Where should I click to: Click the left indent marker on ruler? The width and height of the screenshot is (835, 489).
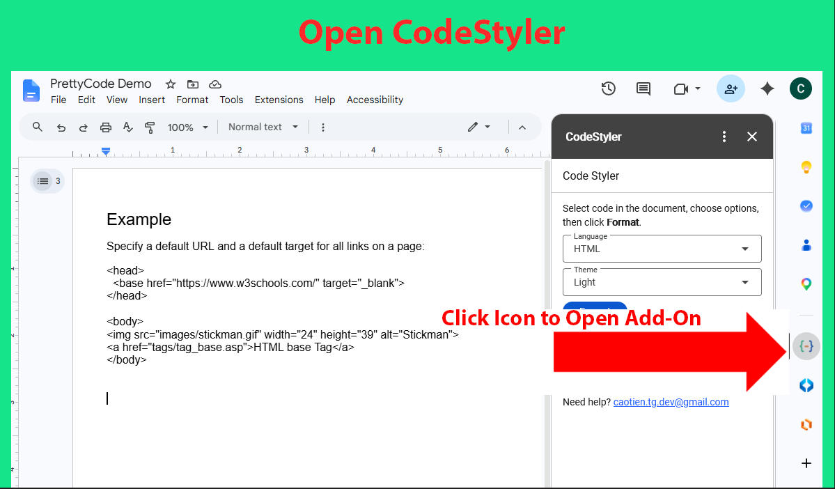tap(106, 151)
